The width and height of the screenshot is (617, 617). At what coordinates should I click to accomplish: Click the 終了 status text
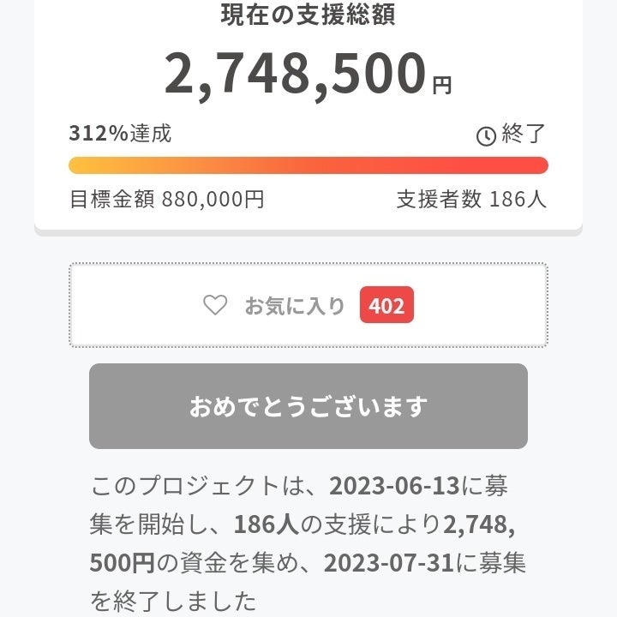click(x=523, y=135)
